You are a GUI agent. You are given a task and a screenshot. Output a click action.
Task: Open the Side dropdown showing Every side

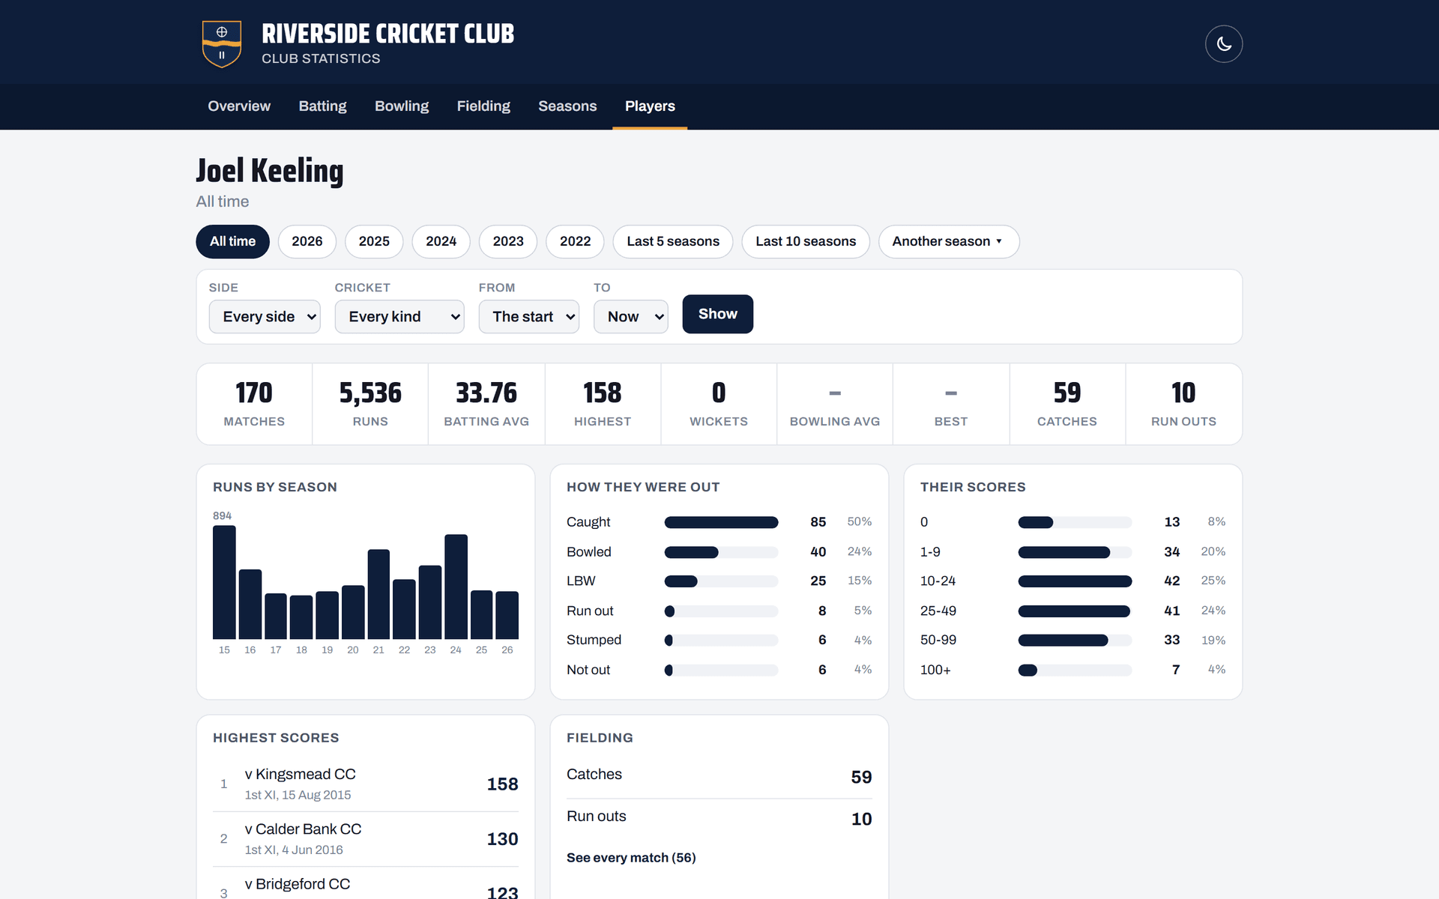(265, 316)
